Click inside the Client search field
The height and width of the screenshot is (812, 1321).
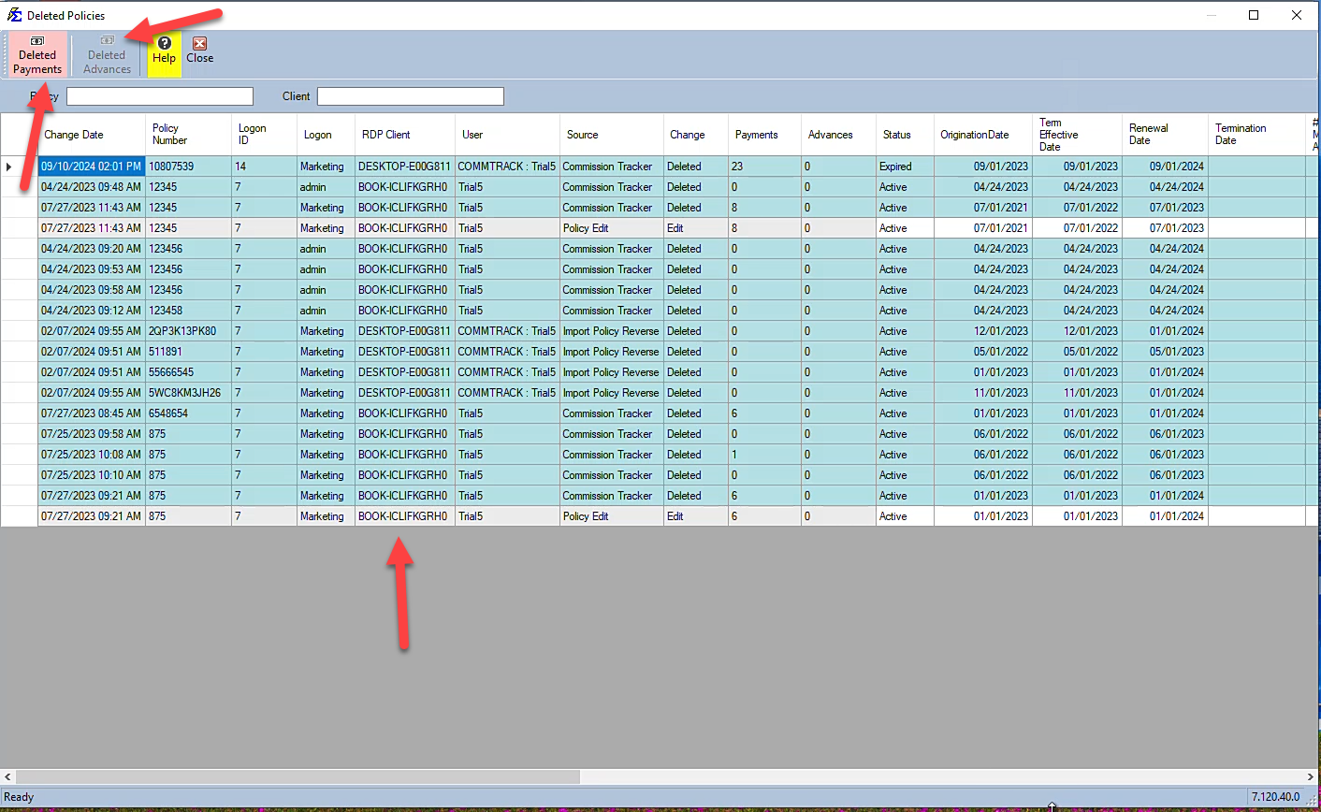tap(410, 95)
